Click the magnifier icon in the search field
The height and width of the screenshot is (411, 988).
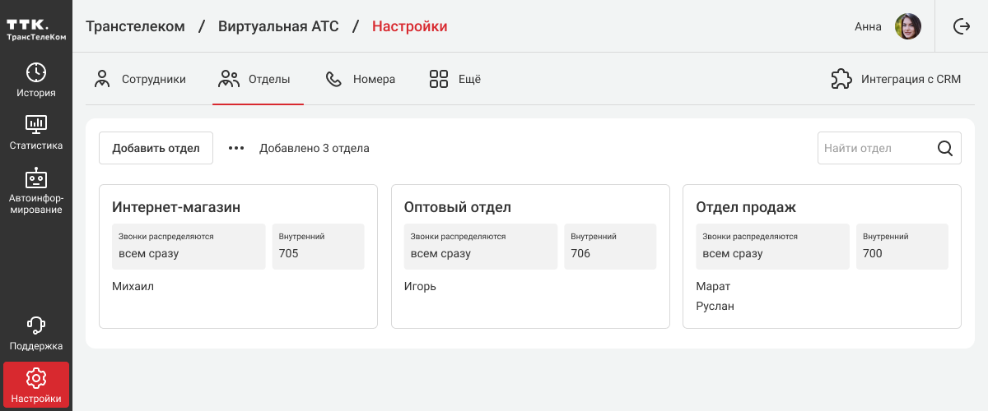tap(945, 149)
